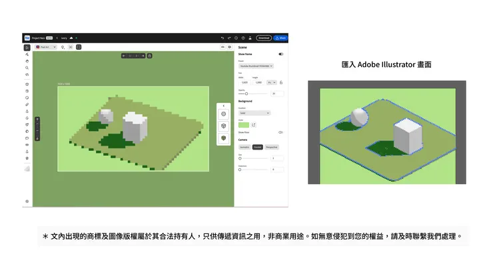Click the Download button
The image size is (493, 256).
[x=264, y=38]
